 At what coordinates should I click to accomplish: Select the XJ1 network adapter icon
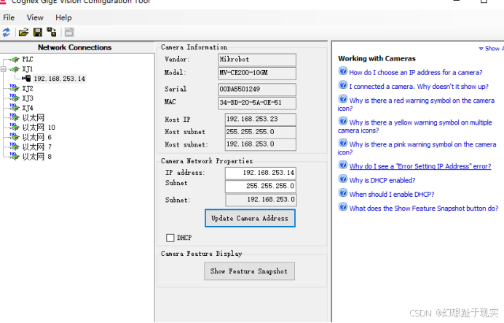(x=15, y=69)
